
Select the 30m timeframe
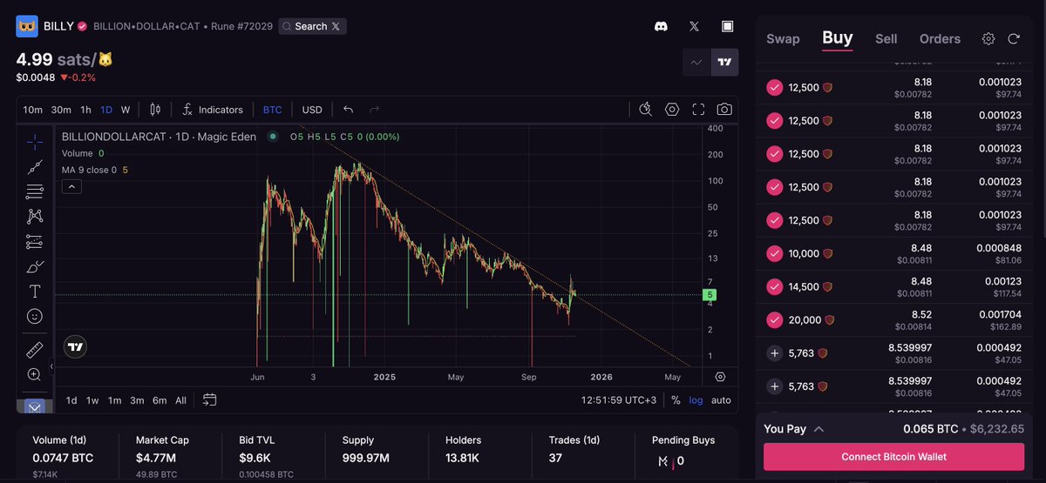click(x=61, y=110)
